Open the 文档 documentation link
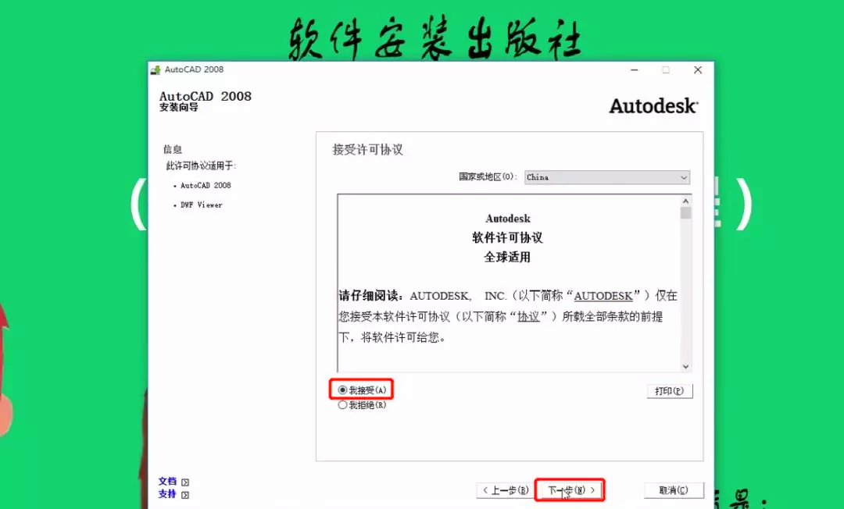This screenshot has height=509, width=844. click(x=167, y=481)
